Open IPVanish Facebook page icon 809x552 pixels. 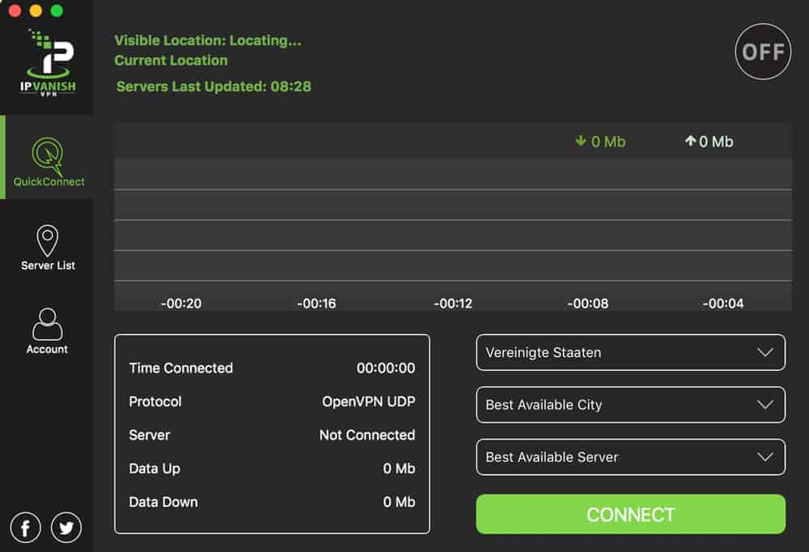(25, 527)
